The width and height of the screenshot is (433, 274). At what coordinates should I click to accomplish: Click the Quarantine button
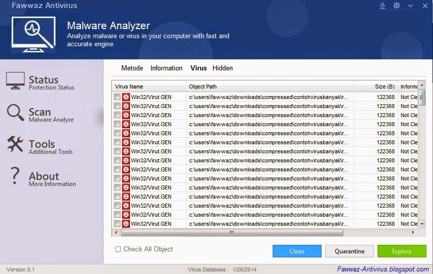coord(349,251)
